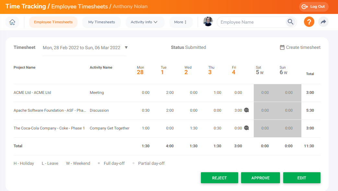Click the Status Submitted label
338x191 pixels.
click(188, 47)
